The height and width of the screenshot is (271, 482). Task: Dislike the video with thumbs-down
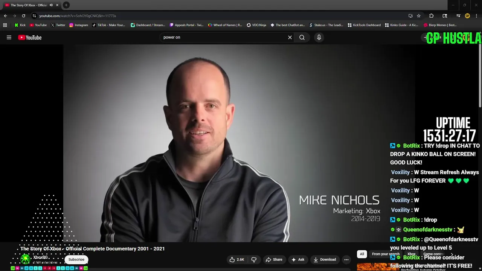[x=254, y=259]
